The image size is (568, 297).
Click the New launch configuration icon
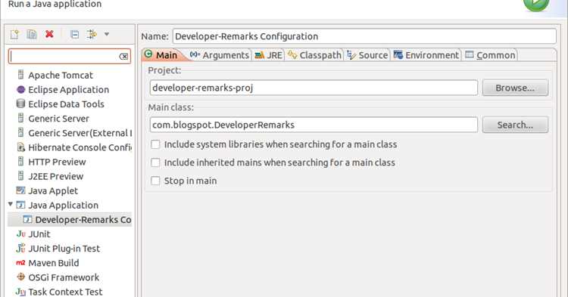click(14, 34)
